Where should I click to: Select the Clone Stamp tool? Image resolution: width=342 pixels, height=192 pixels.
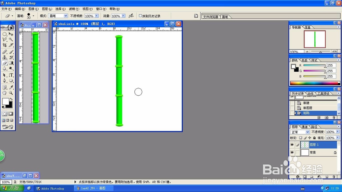pyautogui.click(x=4, y=57)
